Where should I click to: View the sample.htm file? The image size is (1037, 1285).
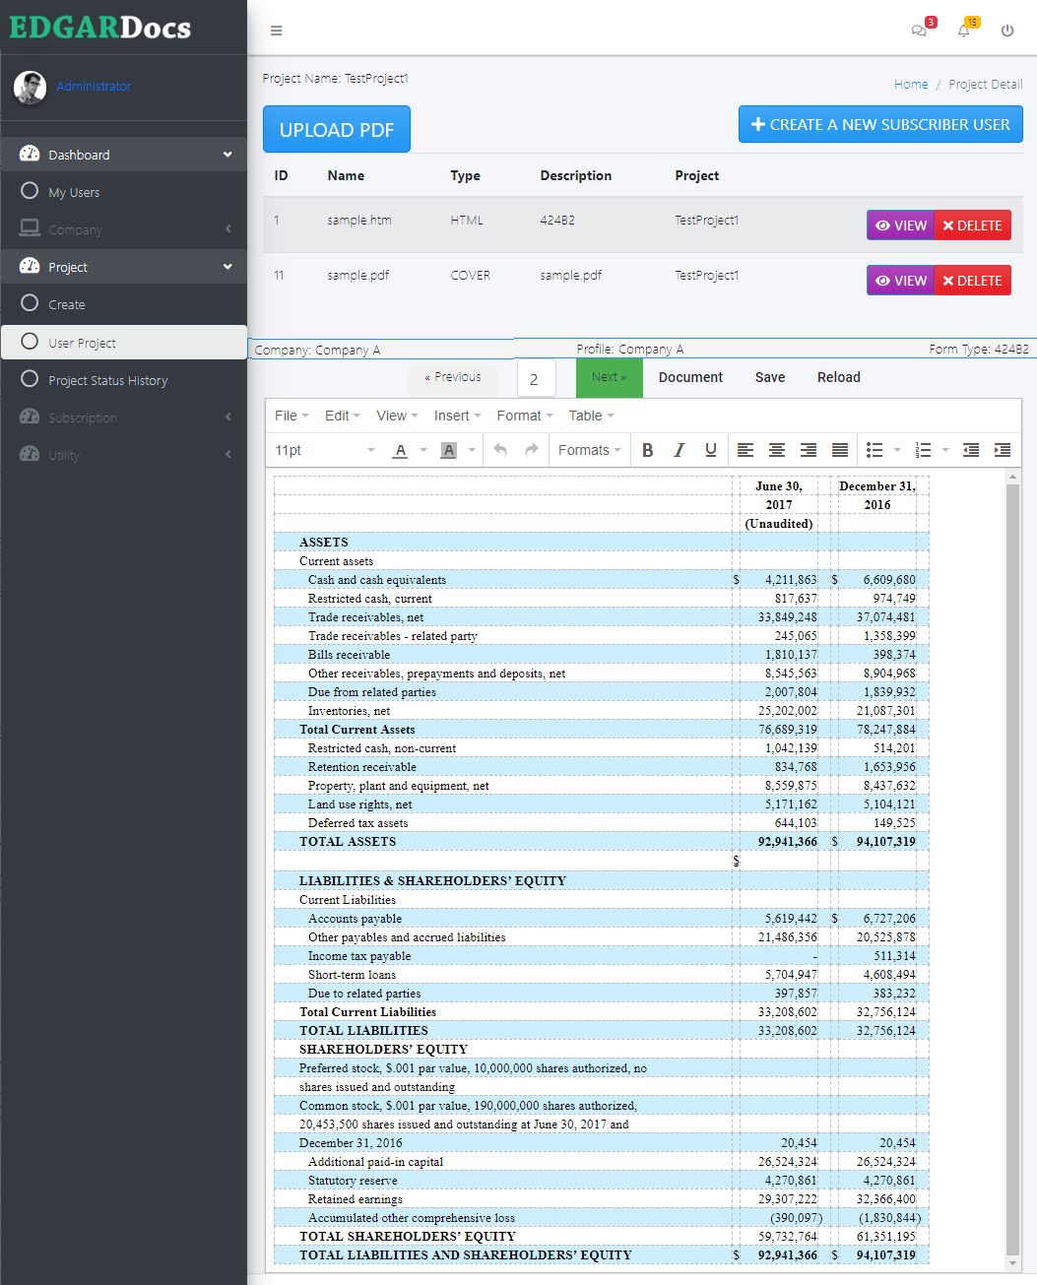[x=900, y=225]
